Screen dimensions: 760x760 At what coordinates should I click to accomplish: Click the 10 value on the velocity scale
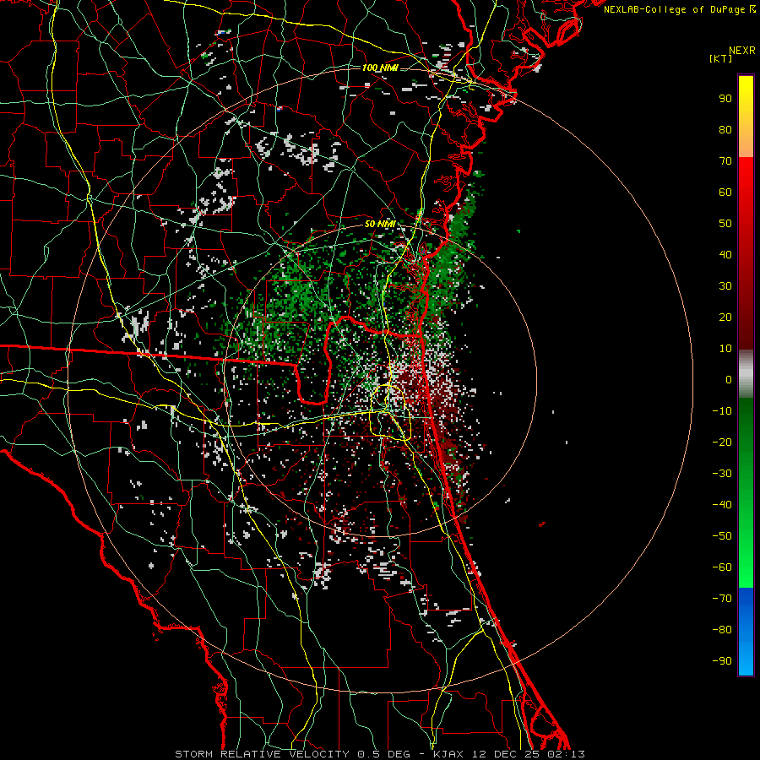[725, 349]
